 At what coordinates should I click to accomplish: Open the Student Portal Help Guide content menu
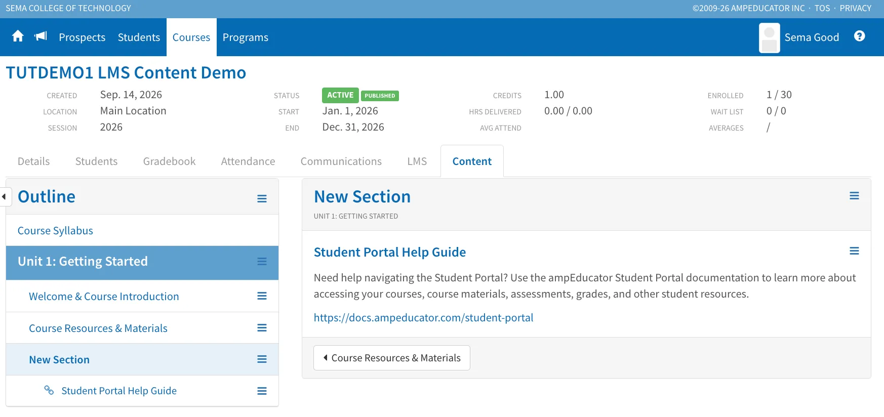[854, 251]
